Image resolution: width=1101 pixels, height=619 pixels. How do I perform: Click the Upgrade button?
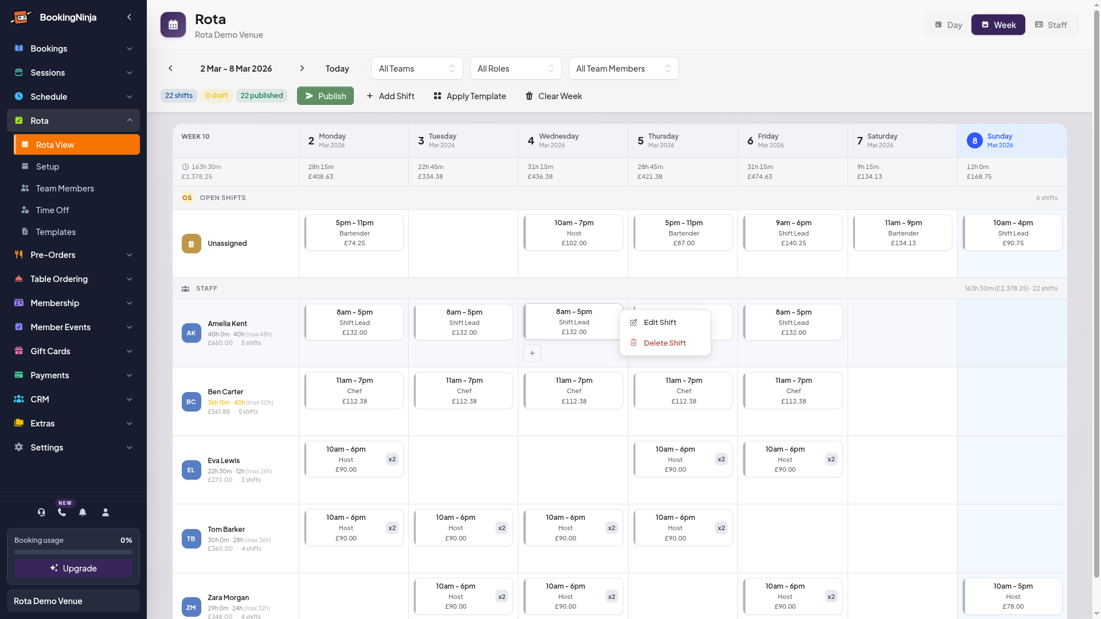73,568
